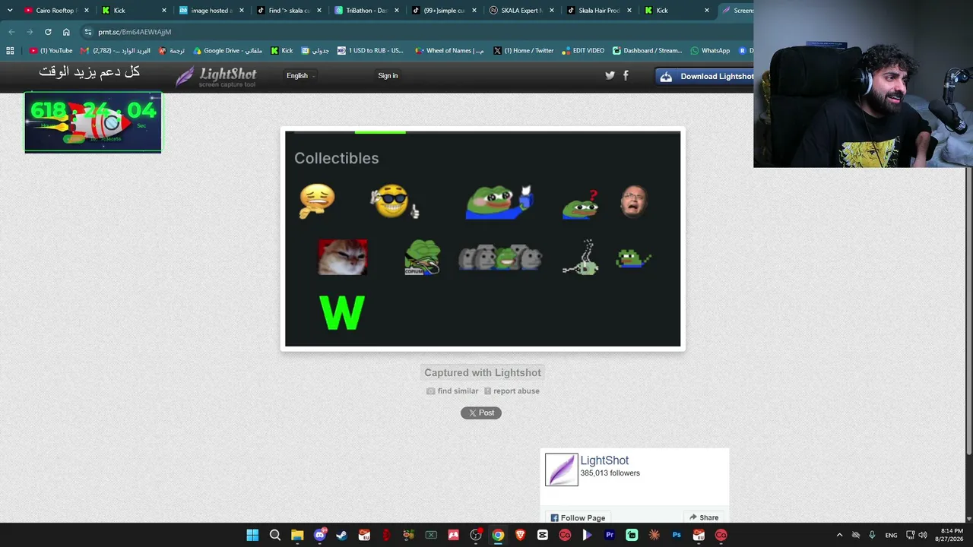Screen dimensions: 973x547
Task: Click the browser home icon
Action: (66, 32)
